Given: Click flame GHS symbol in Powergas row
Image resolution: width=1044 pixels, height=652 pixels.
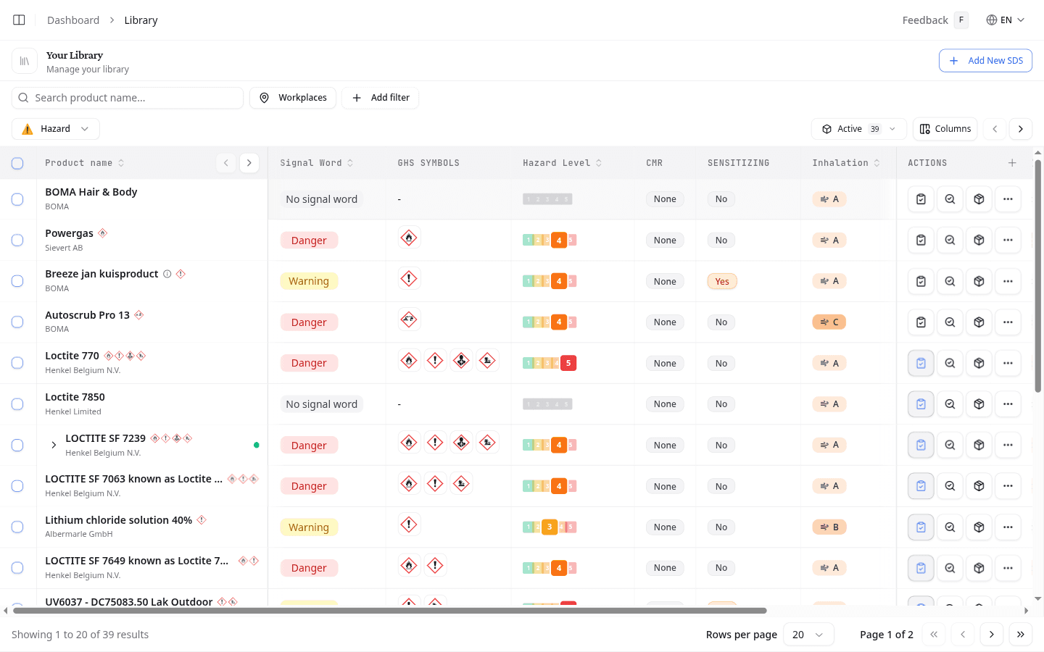Looking at the screenshot, I should pos(409,238).
